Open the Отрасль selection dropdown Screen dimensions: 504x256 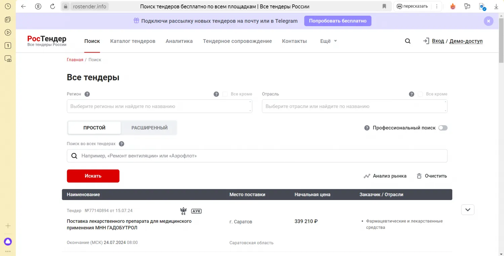point(354,106)
